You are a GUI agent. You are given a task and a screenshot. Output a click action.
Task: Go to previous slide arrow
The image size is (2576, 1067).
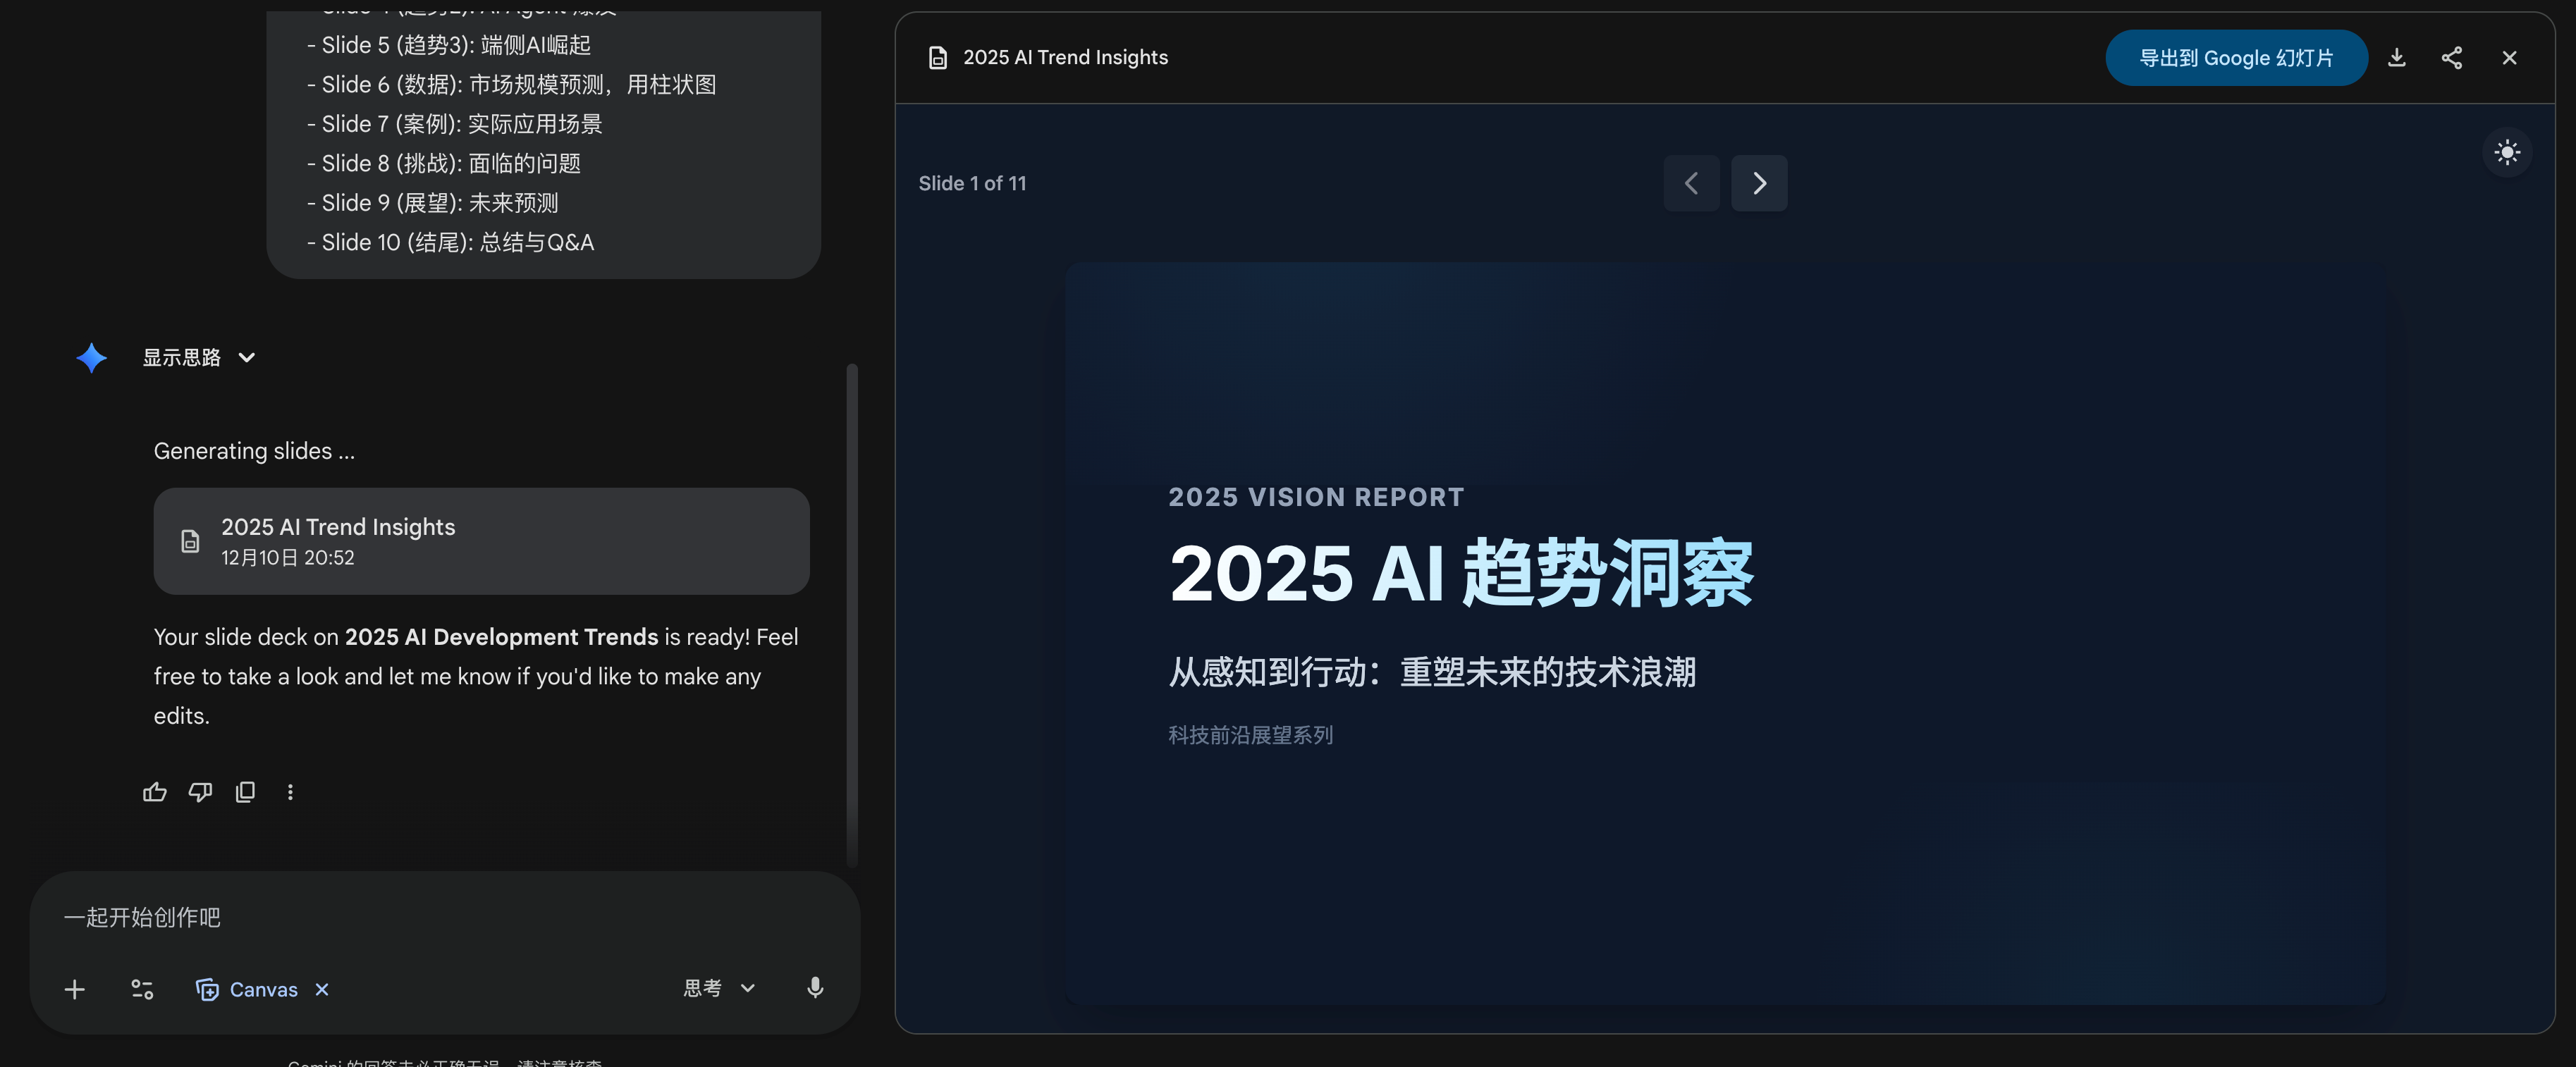click(x=1691, y=183)
